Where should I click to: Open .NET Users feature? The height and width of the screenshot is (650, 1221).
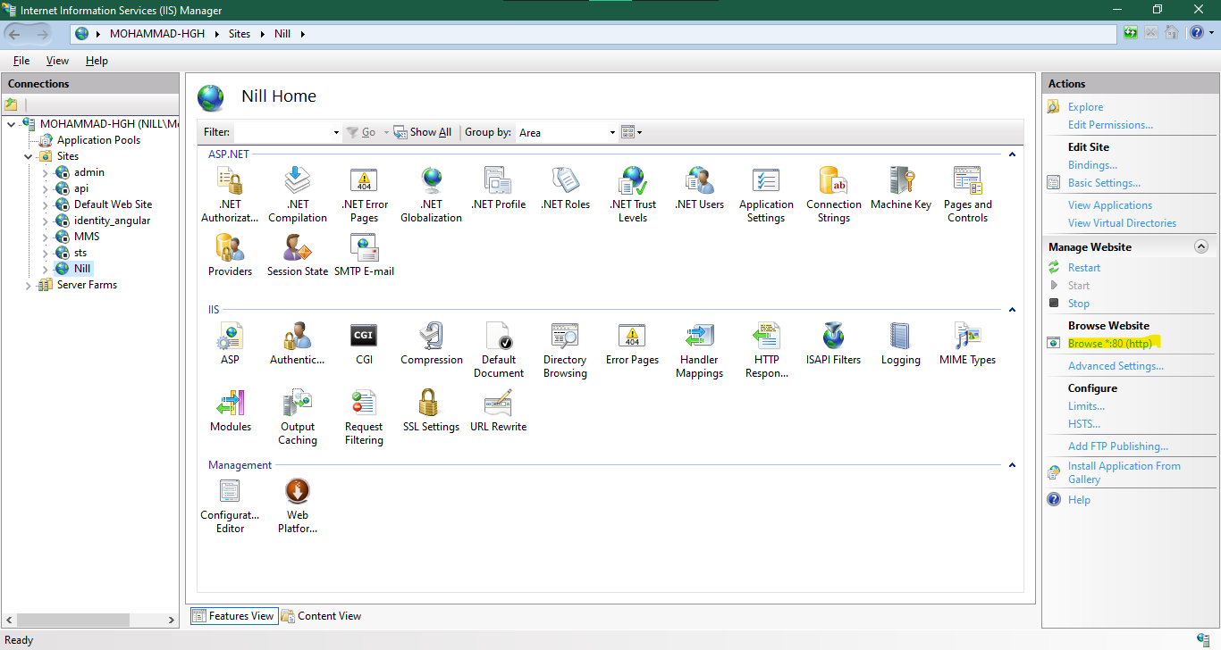(700, 188)
